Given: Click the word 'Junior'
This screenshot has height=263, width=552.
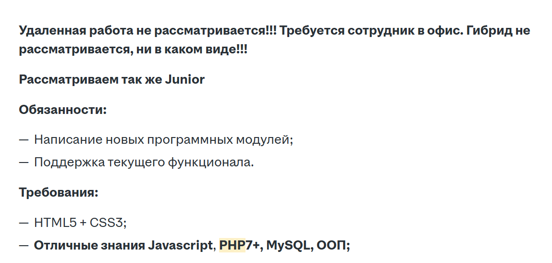Looking at the screenshot, I should (185, 79).
